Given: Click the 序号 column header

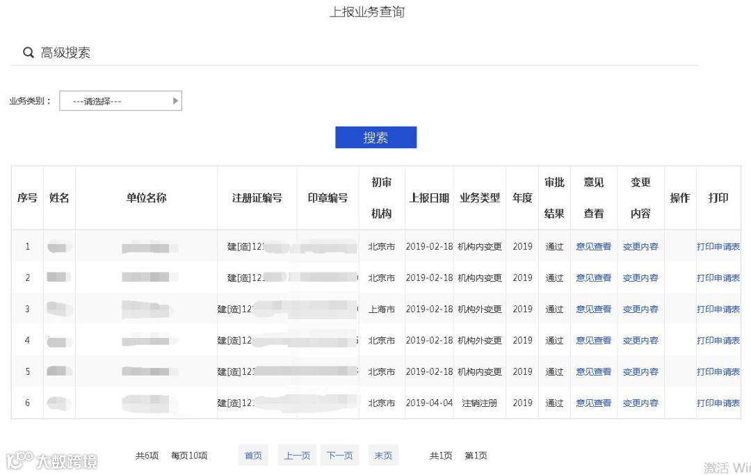Looking at the screenshot, I should [27, 198].
